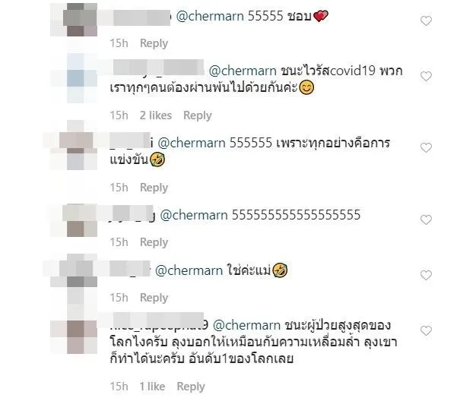Heart the long 5555555555 comment

426,219
